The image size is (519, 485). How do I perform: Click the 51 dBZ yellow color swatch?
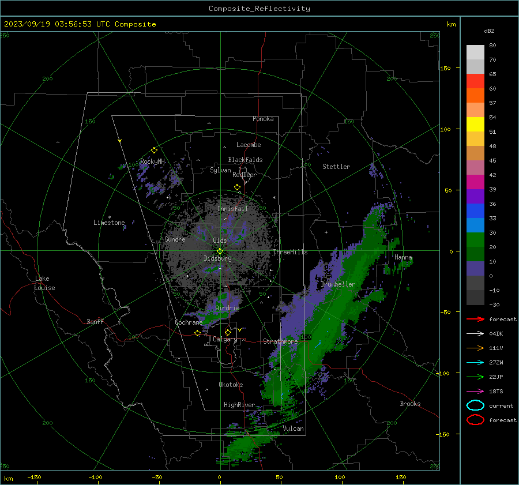475,124
